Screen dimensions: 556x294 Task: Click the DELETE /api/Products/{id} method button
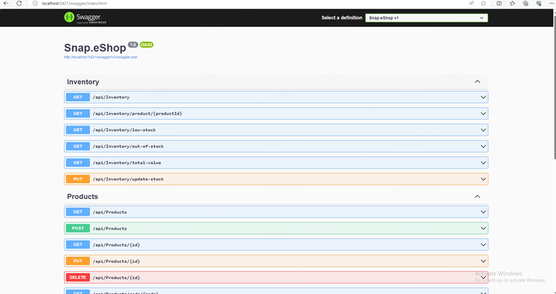(78, 277)
